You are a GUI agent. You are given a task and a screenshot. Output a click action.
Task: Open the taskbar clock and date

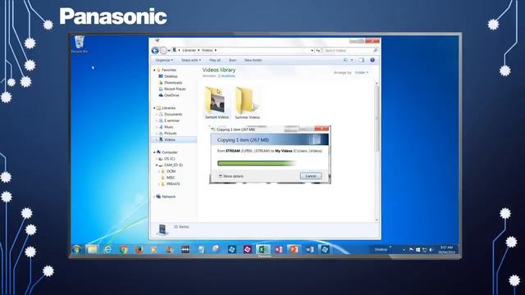click(x=446, y=250)
